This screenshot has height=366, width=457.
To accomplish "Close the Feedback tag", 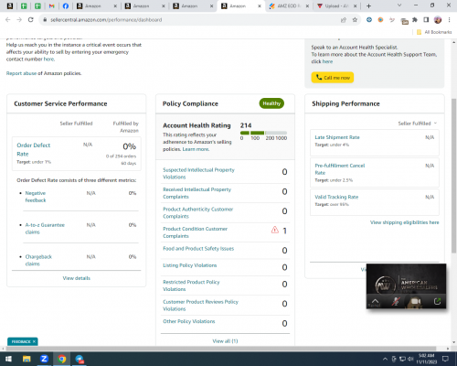I will (x=34, y=341).
